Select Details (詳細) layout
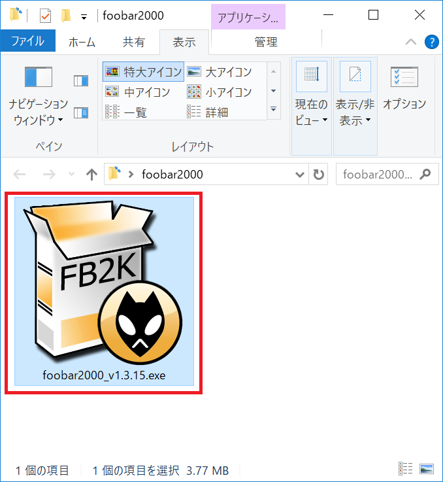Viewport: 443px width, 482px height. tap(208, 112)
